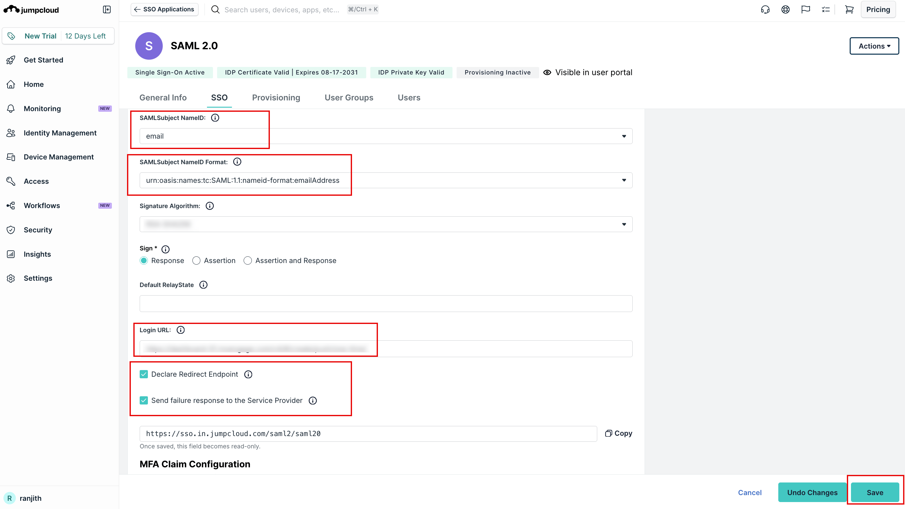Click the IDP Certificate Valid badge
905x509 pixels.
291,72
